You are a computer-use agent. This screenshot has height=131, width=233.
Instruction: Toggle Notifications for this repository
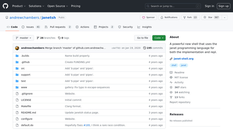point(169,17)
